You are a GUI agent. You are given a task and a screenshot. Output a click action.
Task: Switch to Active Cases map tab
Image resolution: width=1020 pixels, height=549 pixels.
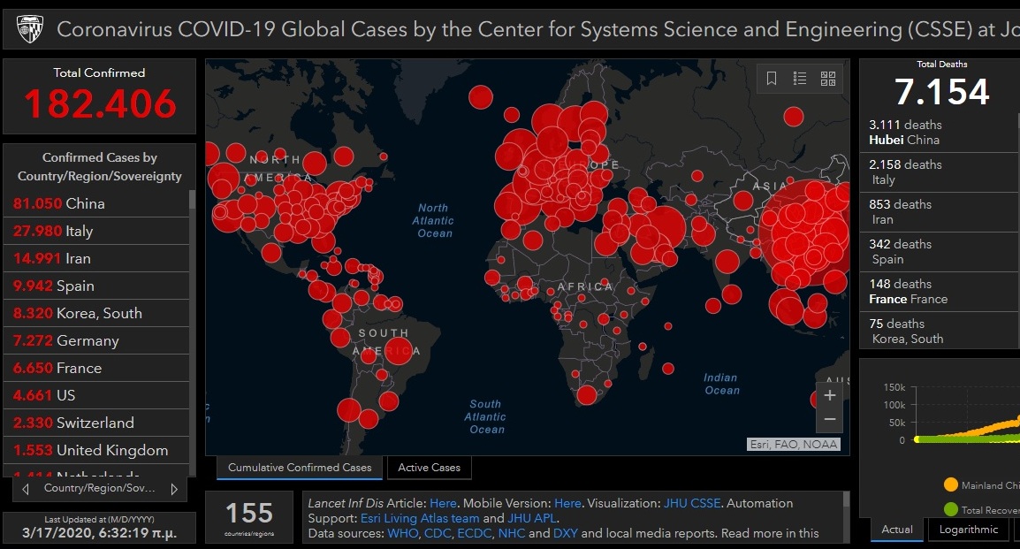[x=429, y=468]
